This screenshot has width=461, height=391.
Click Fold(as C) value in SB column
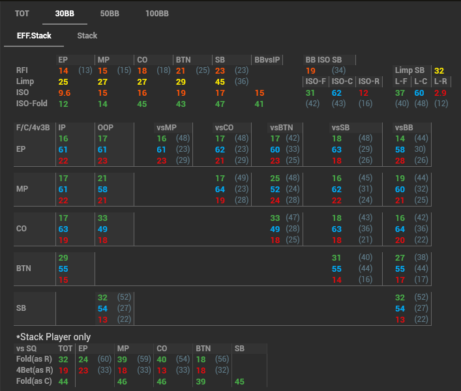[239, 381]
